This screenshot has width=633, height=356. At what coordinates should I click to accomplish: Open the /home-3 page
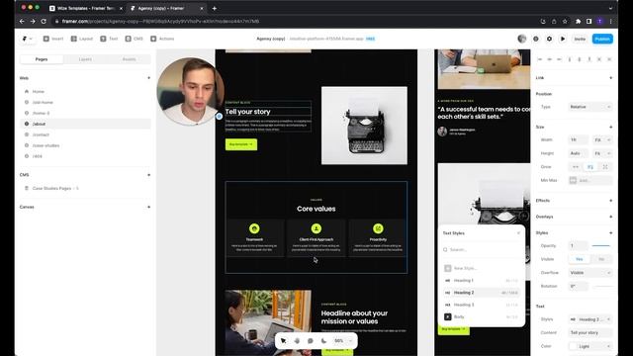pos(86,113)
